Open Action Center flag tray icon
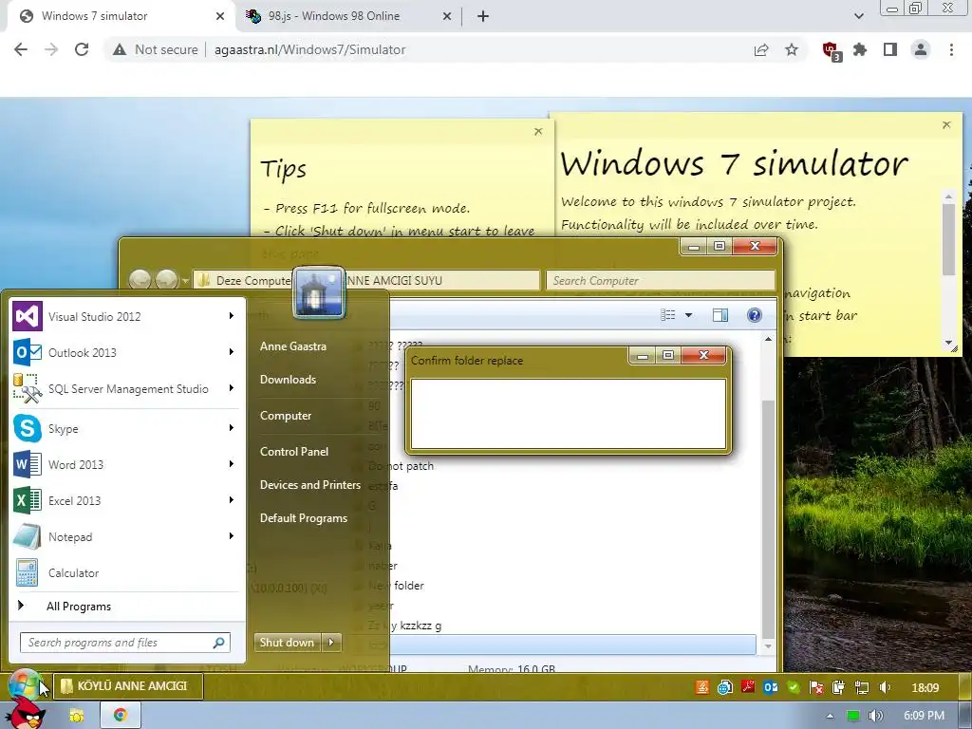The height and width of the screenshot is (729, 972). pos(816,687)
